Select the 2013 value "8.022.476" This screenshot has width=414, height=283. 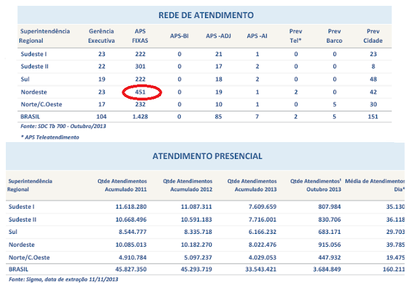point(263,244)
